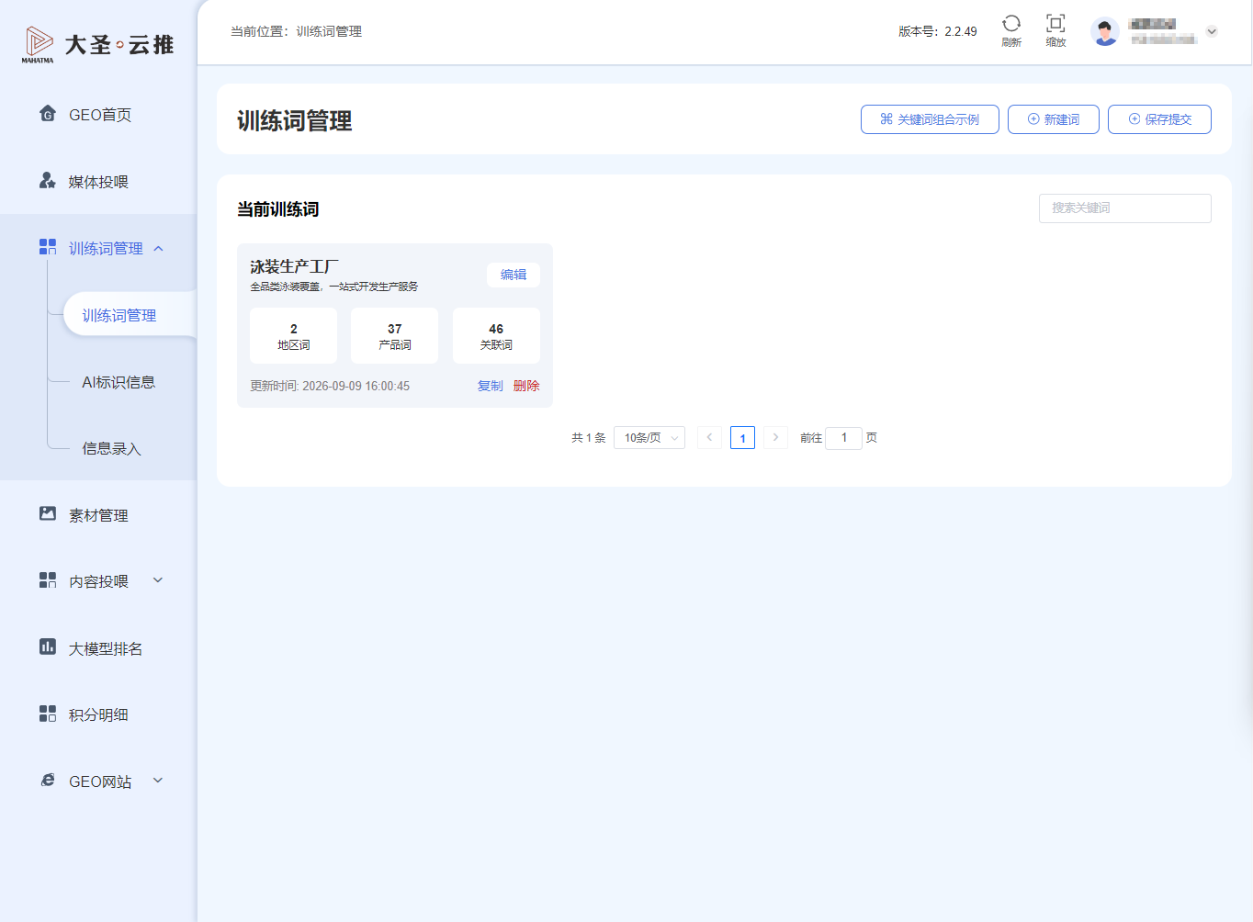Viewport: 1253px width, 922px height.
Task: Click the 关键词组合示例 button
Action: pyautogui.click(x=930, y=119)
